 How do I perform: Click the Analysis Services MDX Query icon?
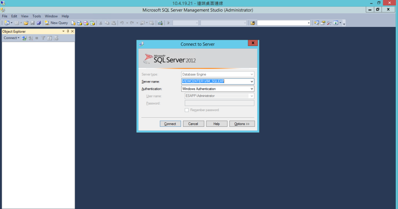(80, 23)
